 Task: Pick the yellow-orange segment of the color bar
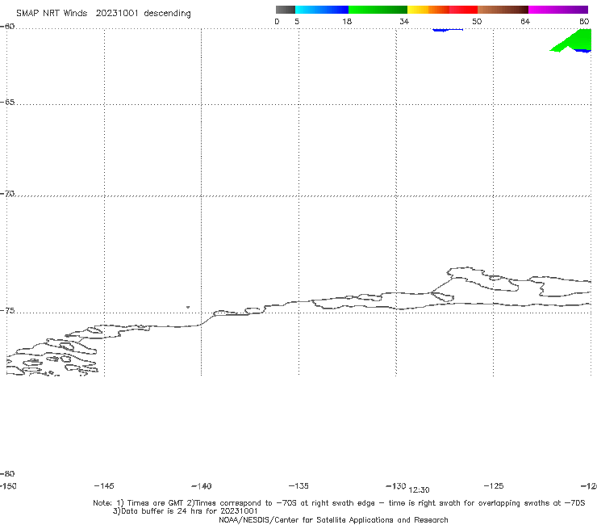pos(428,10)
